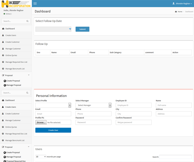Click the Employee ID input field
Screen dimensions: 194x162
134,105
